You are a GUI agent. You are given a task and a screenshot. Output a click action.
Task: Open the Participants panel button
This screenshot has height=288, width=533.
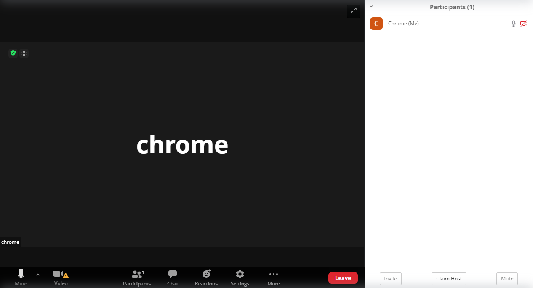tap(137, 278)
